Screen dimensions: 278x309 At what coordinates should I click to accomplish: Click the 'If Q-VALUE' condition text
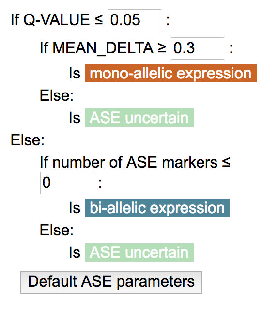[x=50, y=20]
